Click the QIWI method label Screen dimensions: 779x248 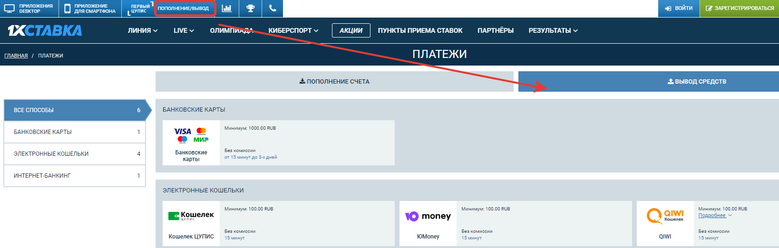pyautogui.click(x=665, y=236)
